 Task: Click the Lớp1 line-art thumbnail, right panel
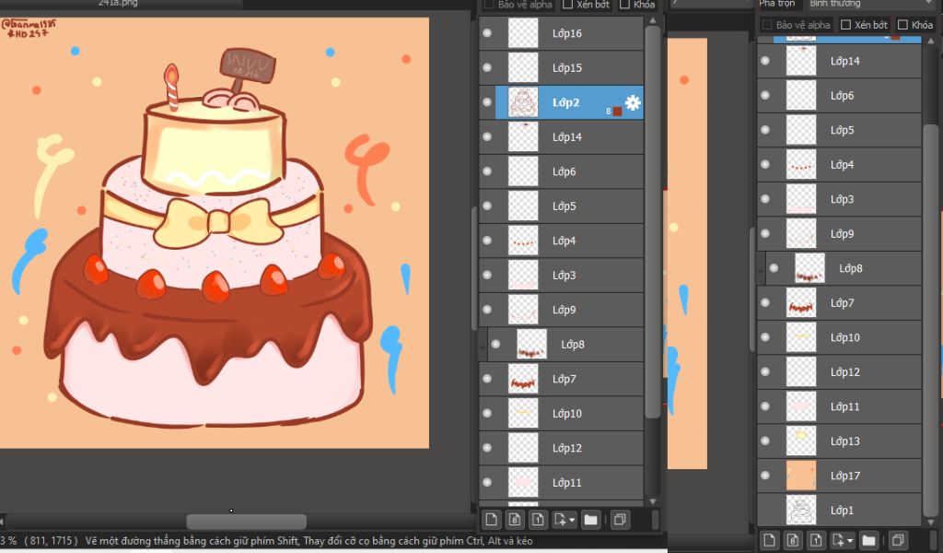click(x=801, y=510)
